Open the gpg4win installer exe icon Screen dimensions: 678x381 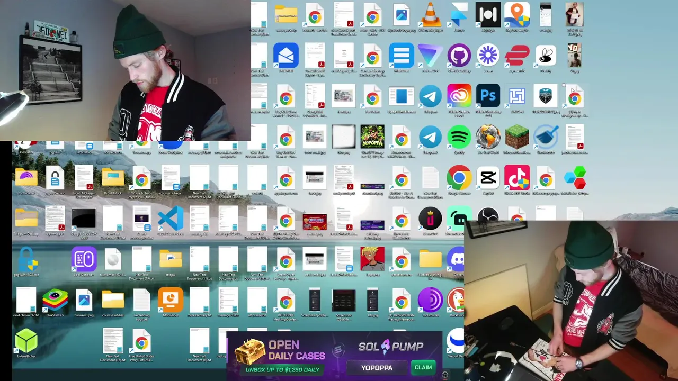(26, 260)
